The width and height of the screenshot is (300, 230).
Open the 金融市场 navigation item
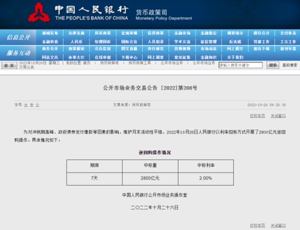coord(182,33)
